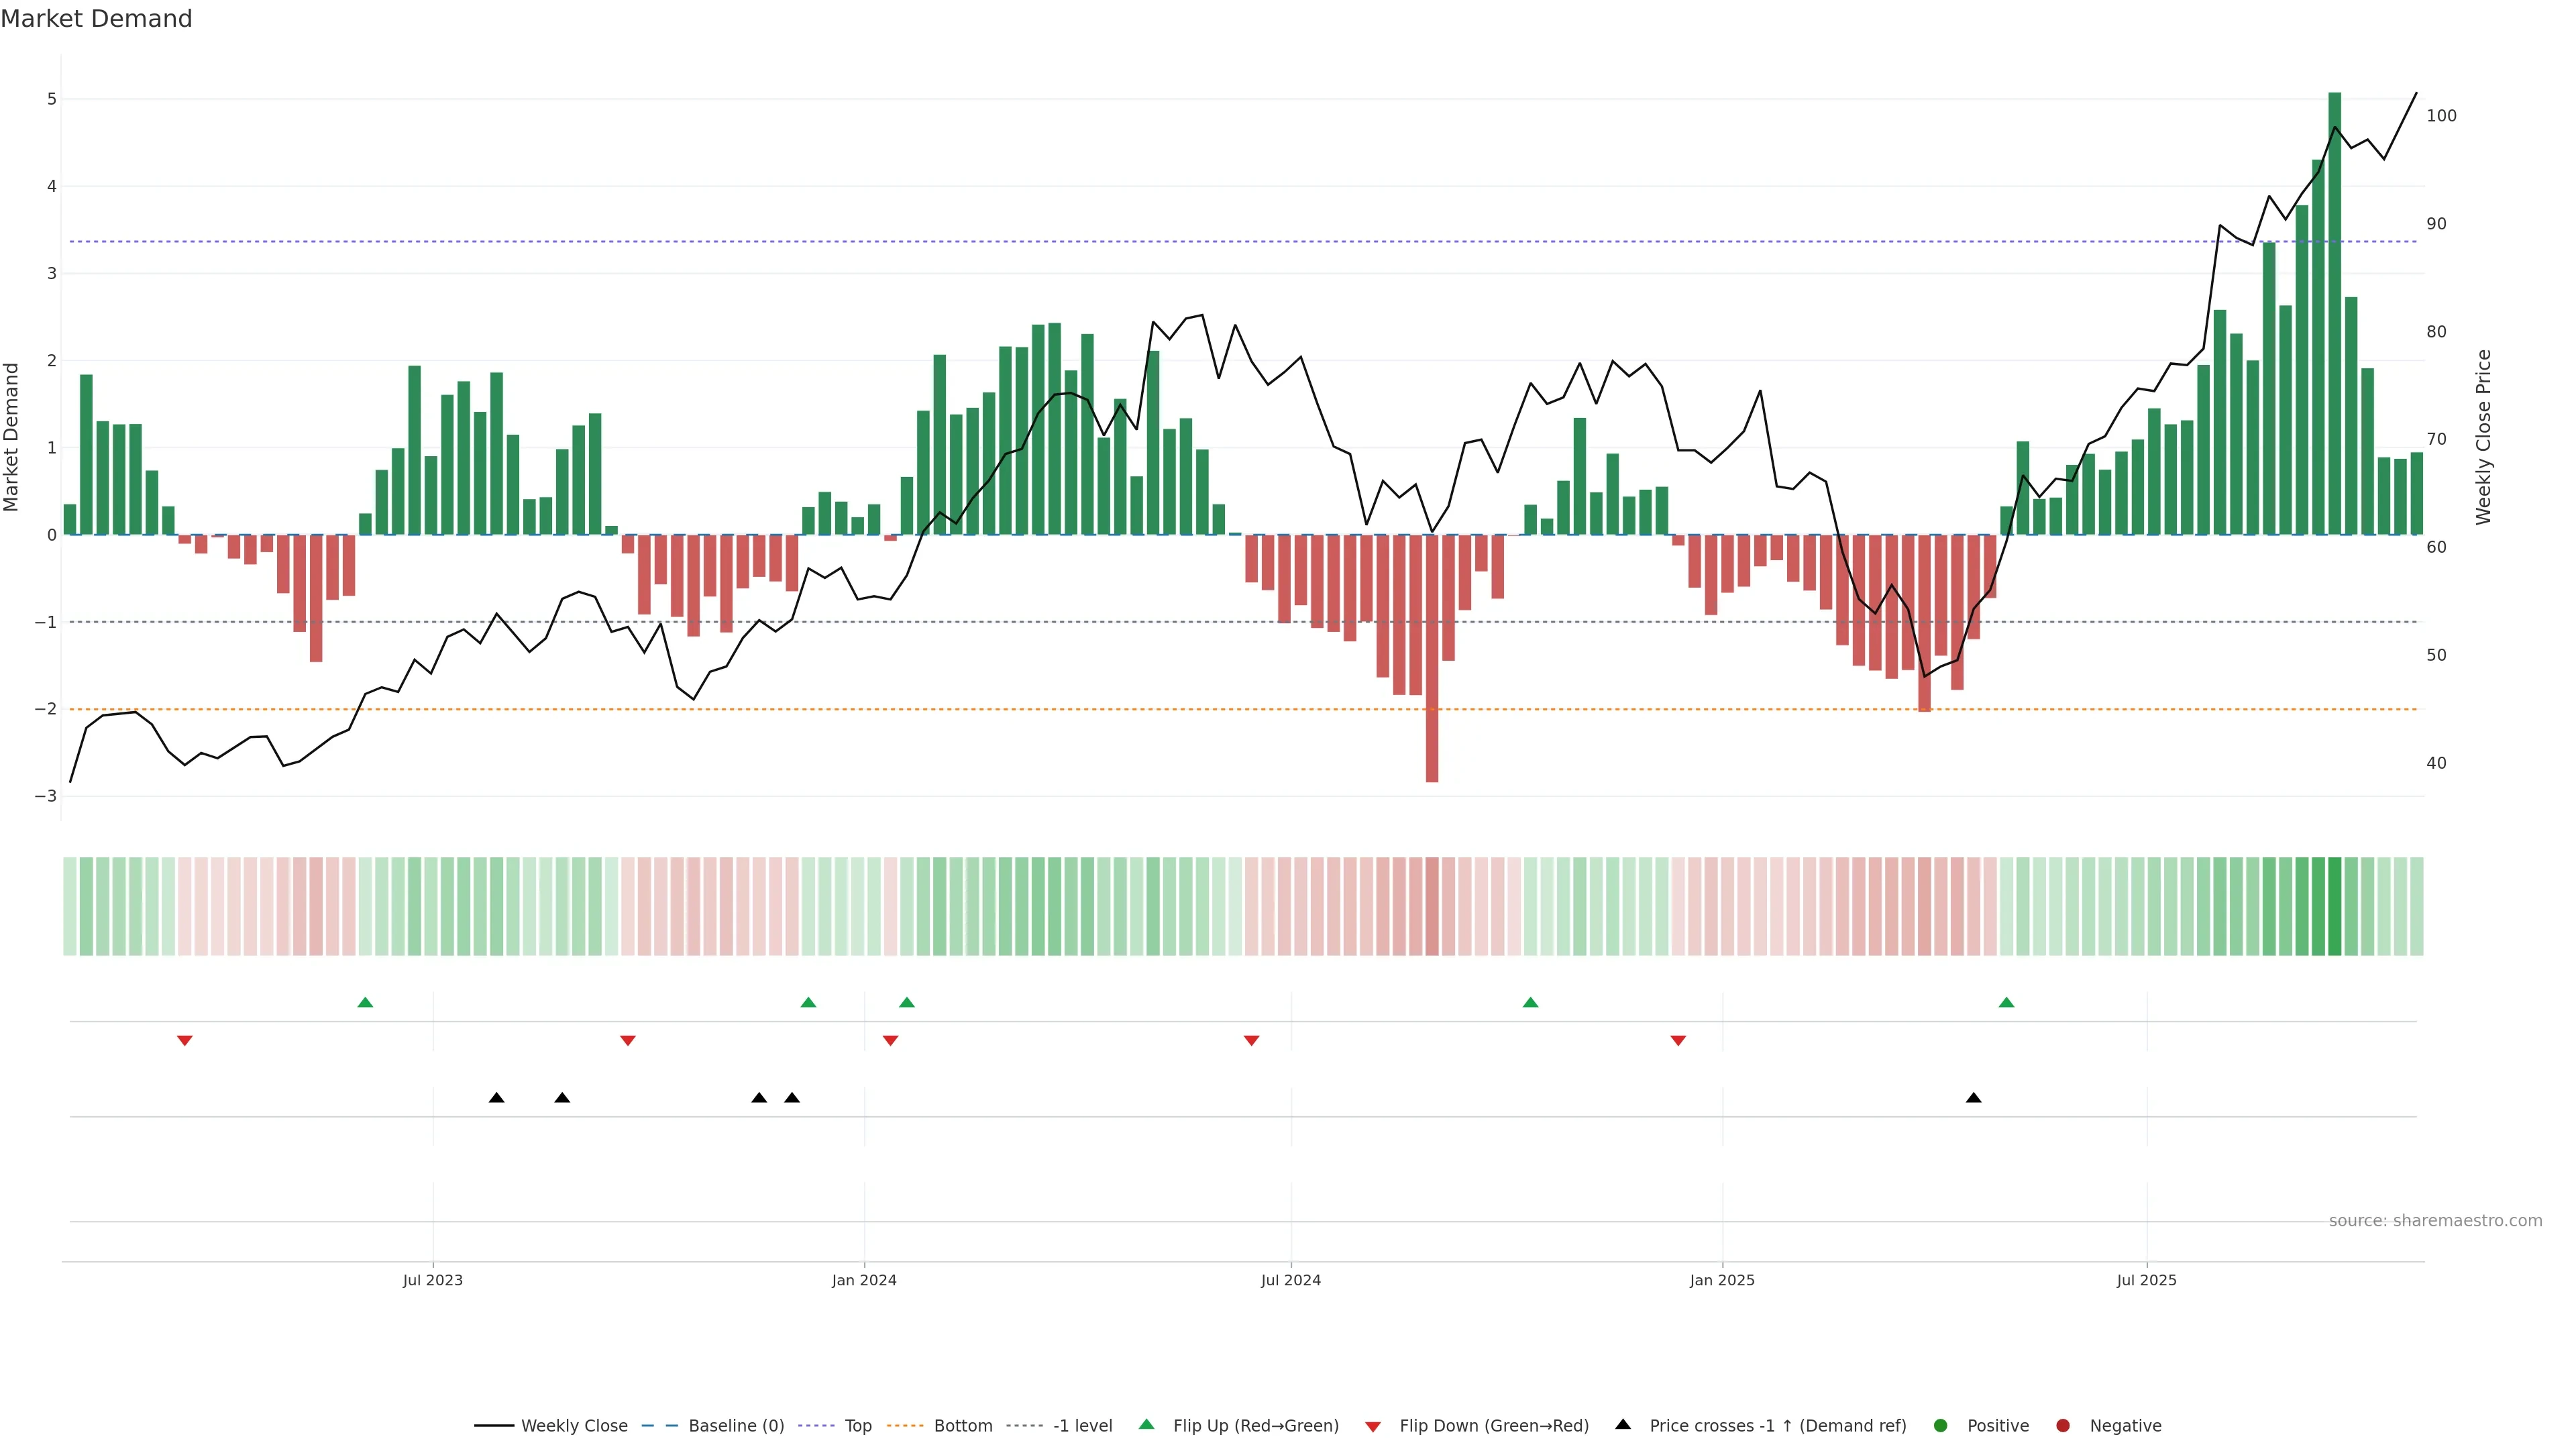Click the Jan 2024 axis label
Image resolution: width=2576 pixels, height=1449 pixels.
(864, 1280)
